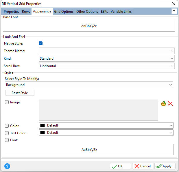Image resolution: width=179 pixels, height=172 pixels.
Task: Open the Color Default dropdown
Action: point(106,125)
